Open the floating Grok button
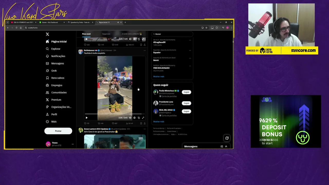This screenshot has height=185, width=329. click(227, 138)
